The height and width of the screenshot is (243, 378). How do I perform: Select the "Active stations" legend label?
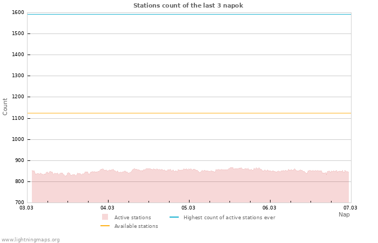132,218
